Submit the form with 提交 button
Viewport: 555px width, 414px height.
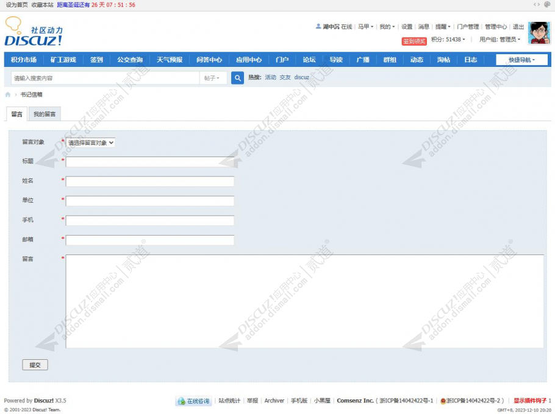coord(35,365)
